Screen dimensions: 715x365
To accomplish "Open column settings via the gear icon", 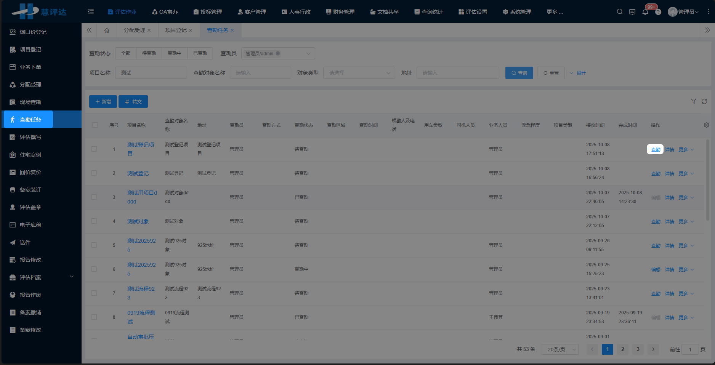I will (x=706, y=125).
